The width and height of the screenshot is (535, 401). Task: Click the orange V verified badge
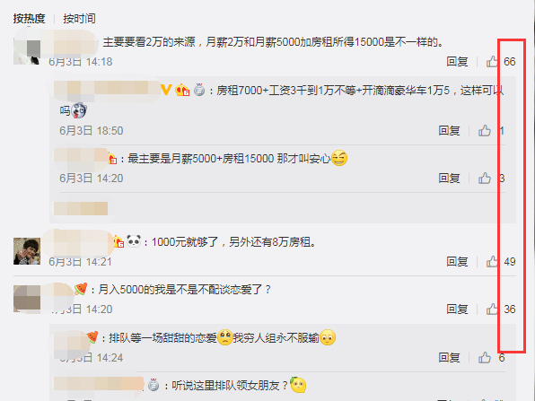[166, 90]
